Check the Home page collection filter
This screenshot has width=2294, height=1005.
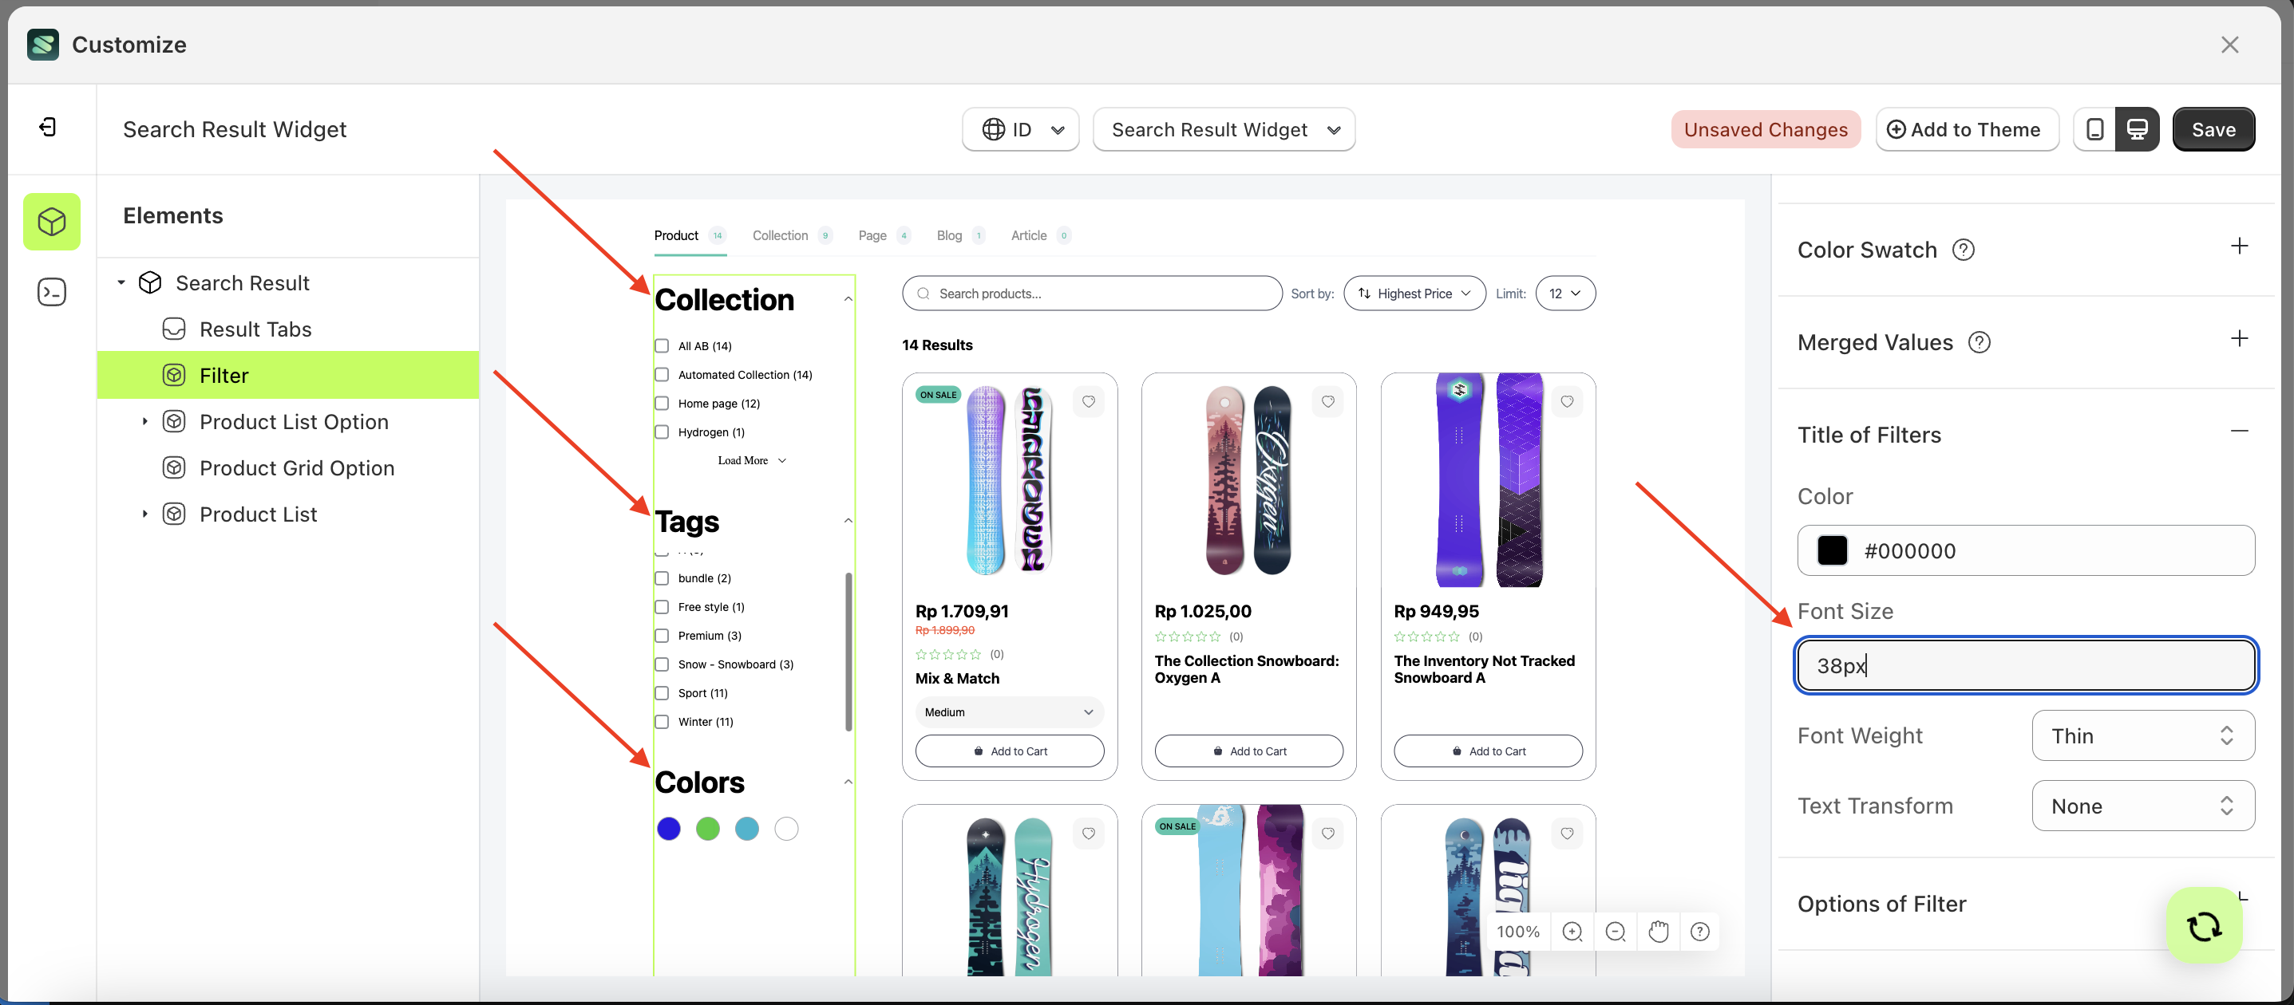point(662,404)
